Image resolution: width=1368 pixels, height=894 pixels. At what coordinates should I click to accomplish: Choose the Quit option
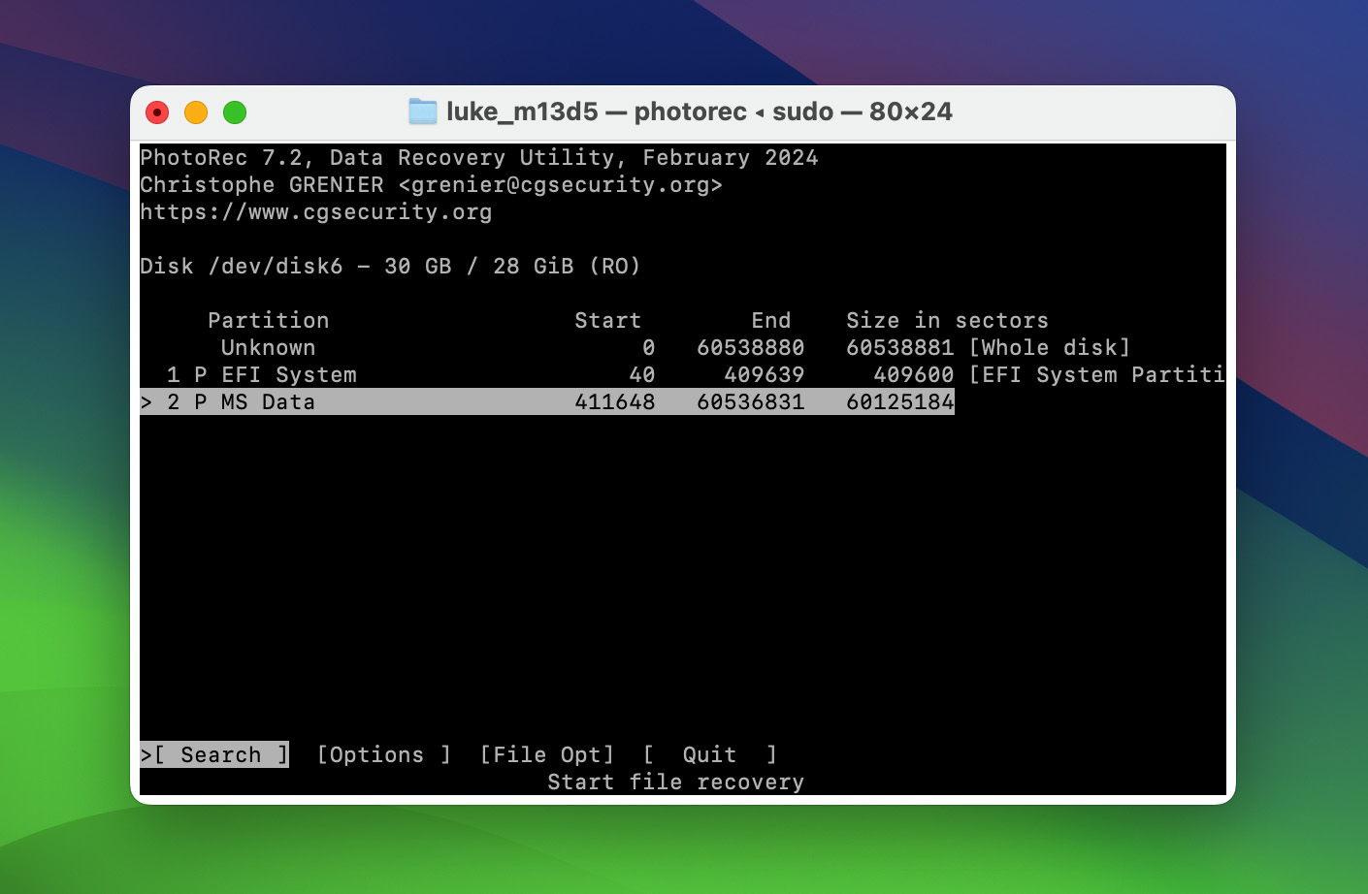[x=710, y=754]
